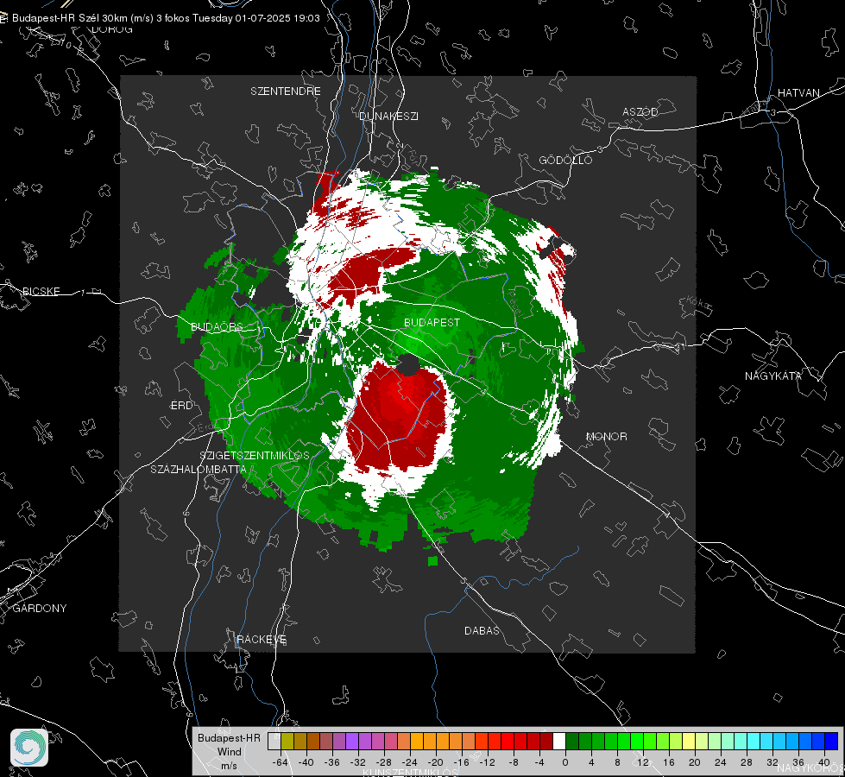Click the GÖDÖLLŐ town label

click(x=565, y=160)
